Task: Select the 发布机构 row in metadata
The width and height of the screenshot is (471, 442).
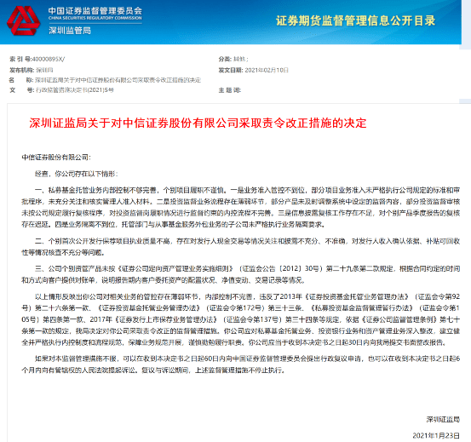Action: click(x=32, y=71)
